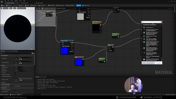
Task: Open the Help menu
Action: pyautogui.click(x=24, y=1)
